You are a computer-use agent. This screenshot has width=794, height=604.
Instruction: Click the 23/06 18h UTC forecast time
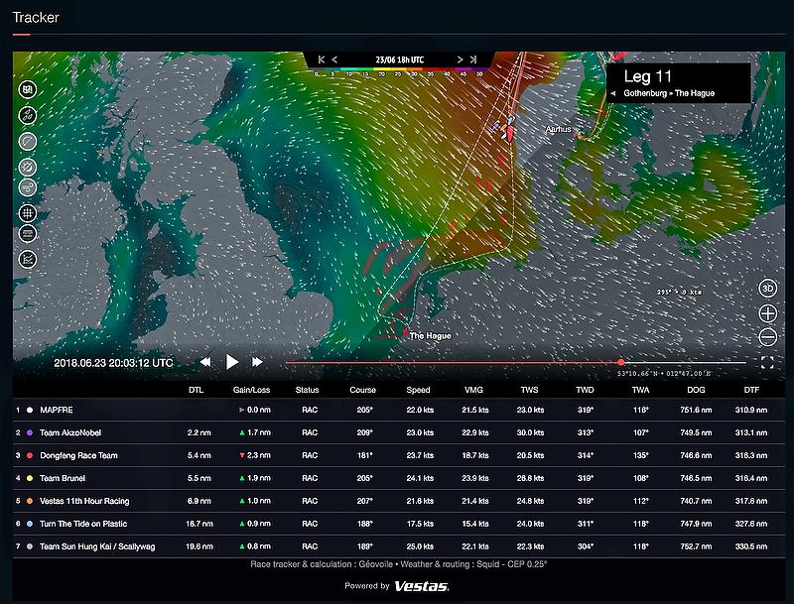[x=400, y=60]
